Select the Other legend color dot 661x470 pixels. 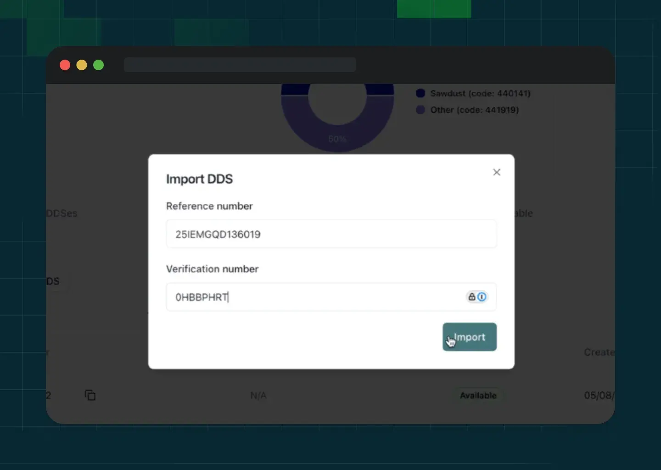tap(420, 110)
